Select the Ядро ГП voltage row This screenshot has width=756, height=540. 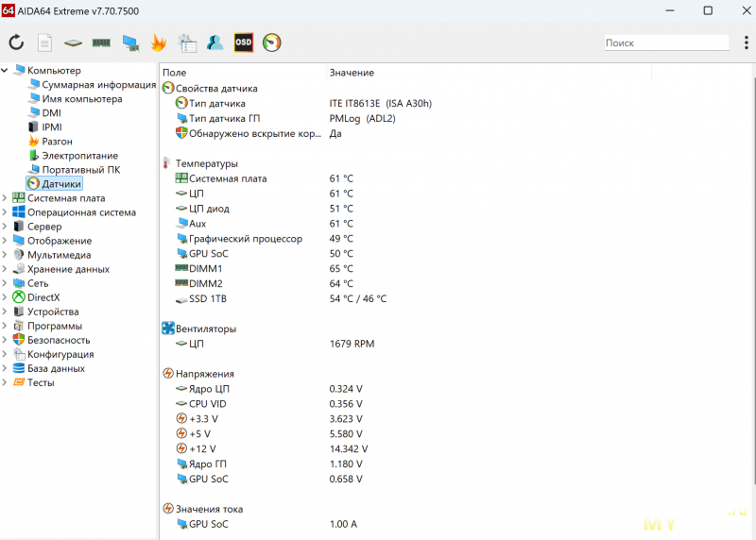269,464
